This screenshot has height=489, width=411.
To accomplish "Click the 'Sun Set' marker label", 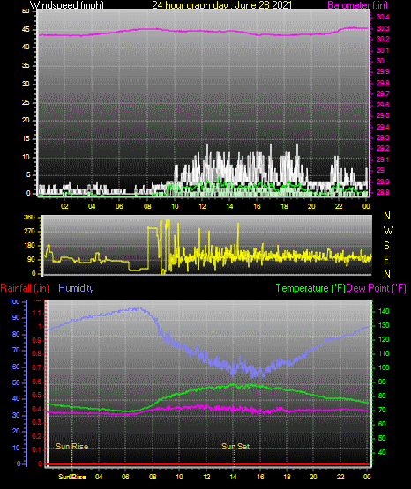I will click(x=235, y=447).
